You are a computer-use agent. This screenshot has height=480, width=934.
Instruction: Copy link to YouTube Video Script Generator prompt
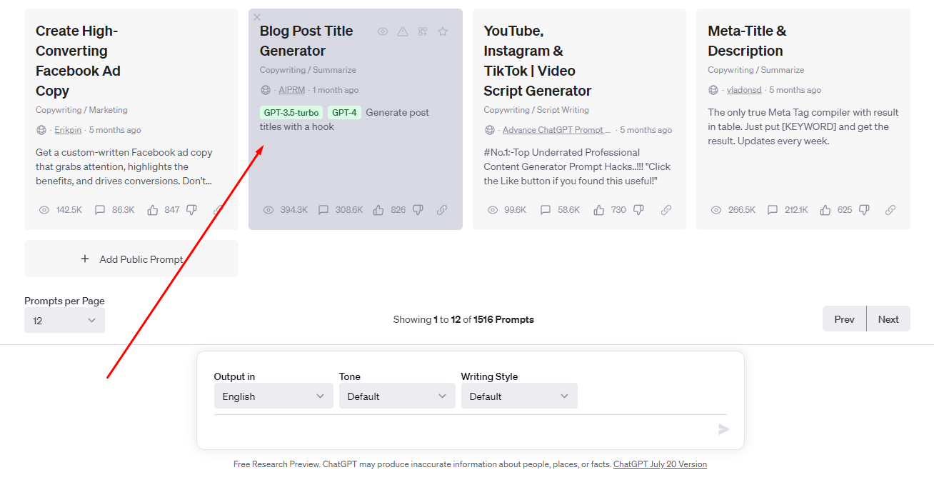(x=666, y=210)
